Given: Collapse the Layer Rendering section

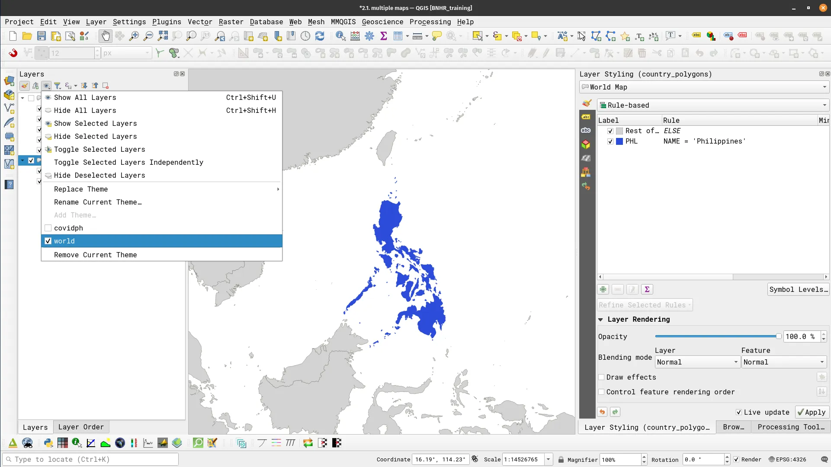Looking at the screenshot, I should [x=601, y=320].
